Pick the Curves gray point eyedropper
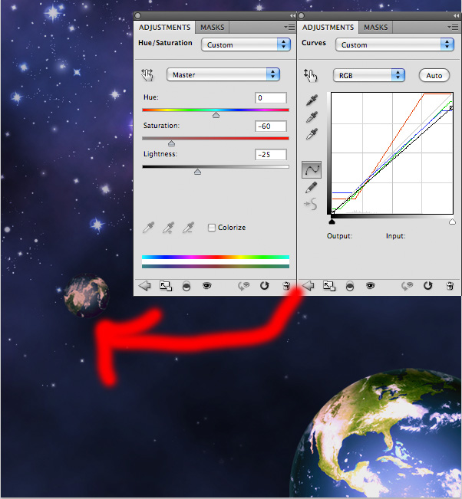Screen dimensions: 462x499 point(312,117)
